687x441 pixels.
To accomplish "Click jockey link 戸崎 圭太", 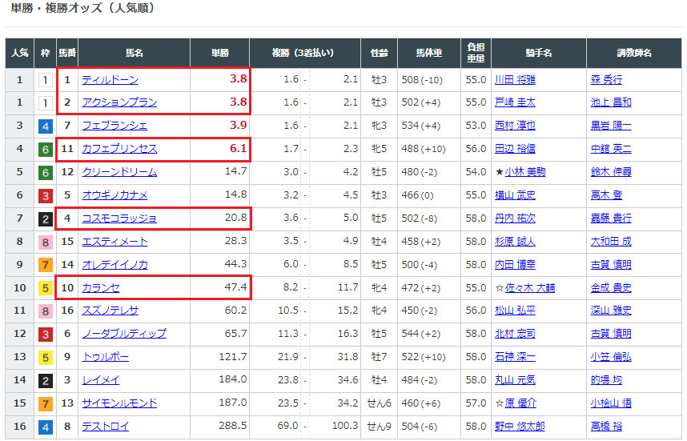I will pyautogui.click(x=515, y=102).
